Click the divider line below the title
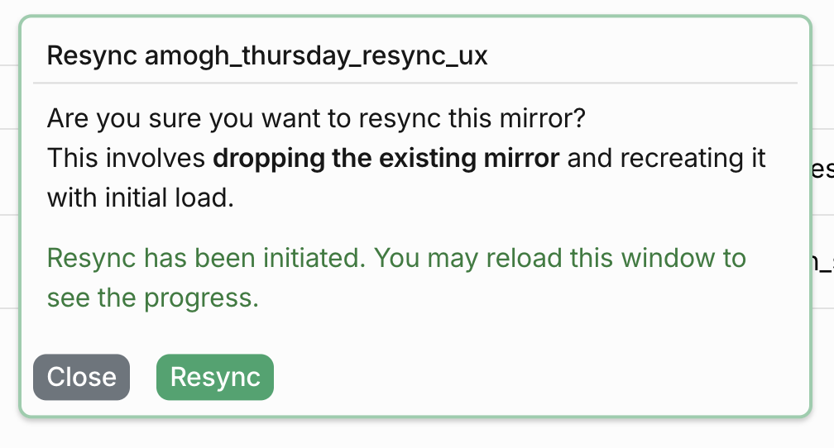This screenshot has width=834, height=448. 415,83
